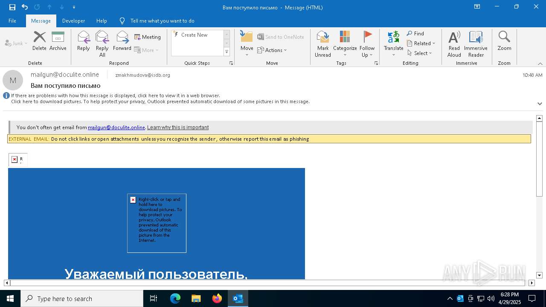Viewport: 546px width, 307px height.
Task: Click the mailgun@doculite.online link in banner
Action: (116, 127)
